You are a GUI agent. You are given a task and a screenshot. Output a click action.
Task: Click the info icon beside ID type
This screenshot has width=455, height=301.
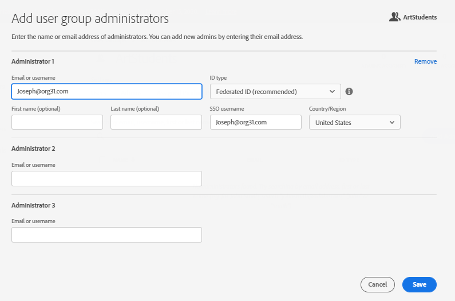pos(349,91)
